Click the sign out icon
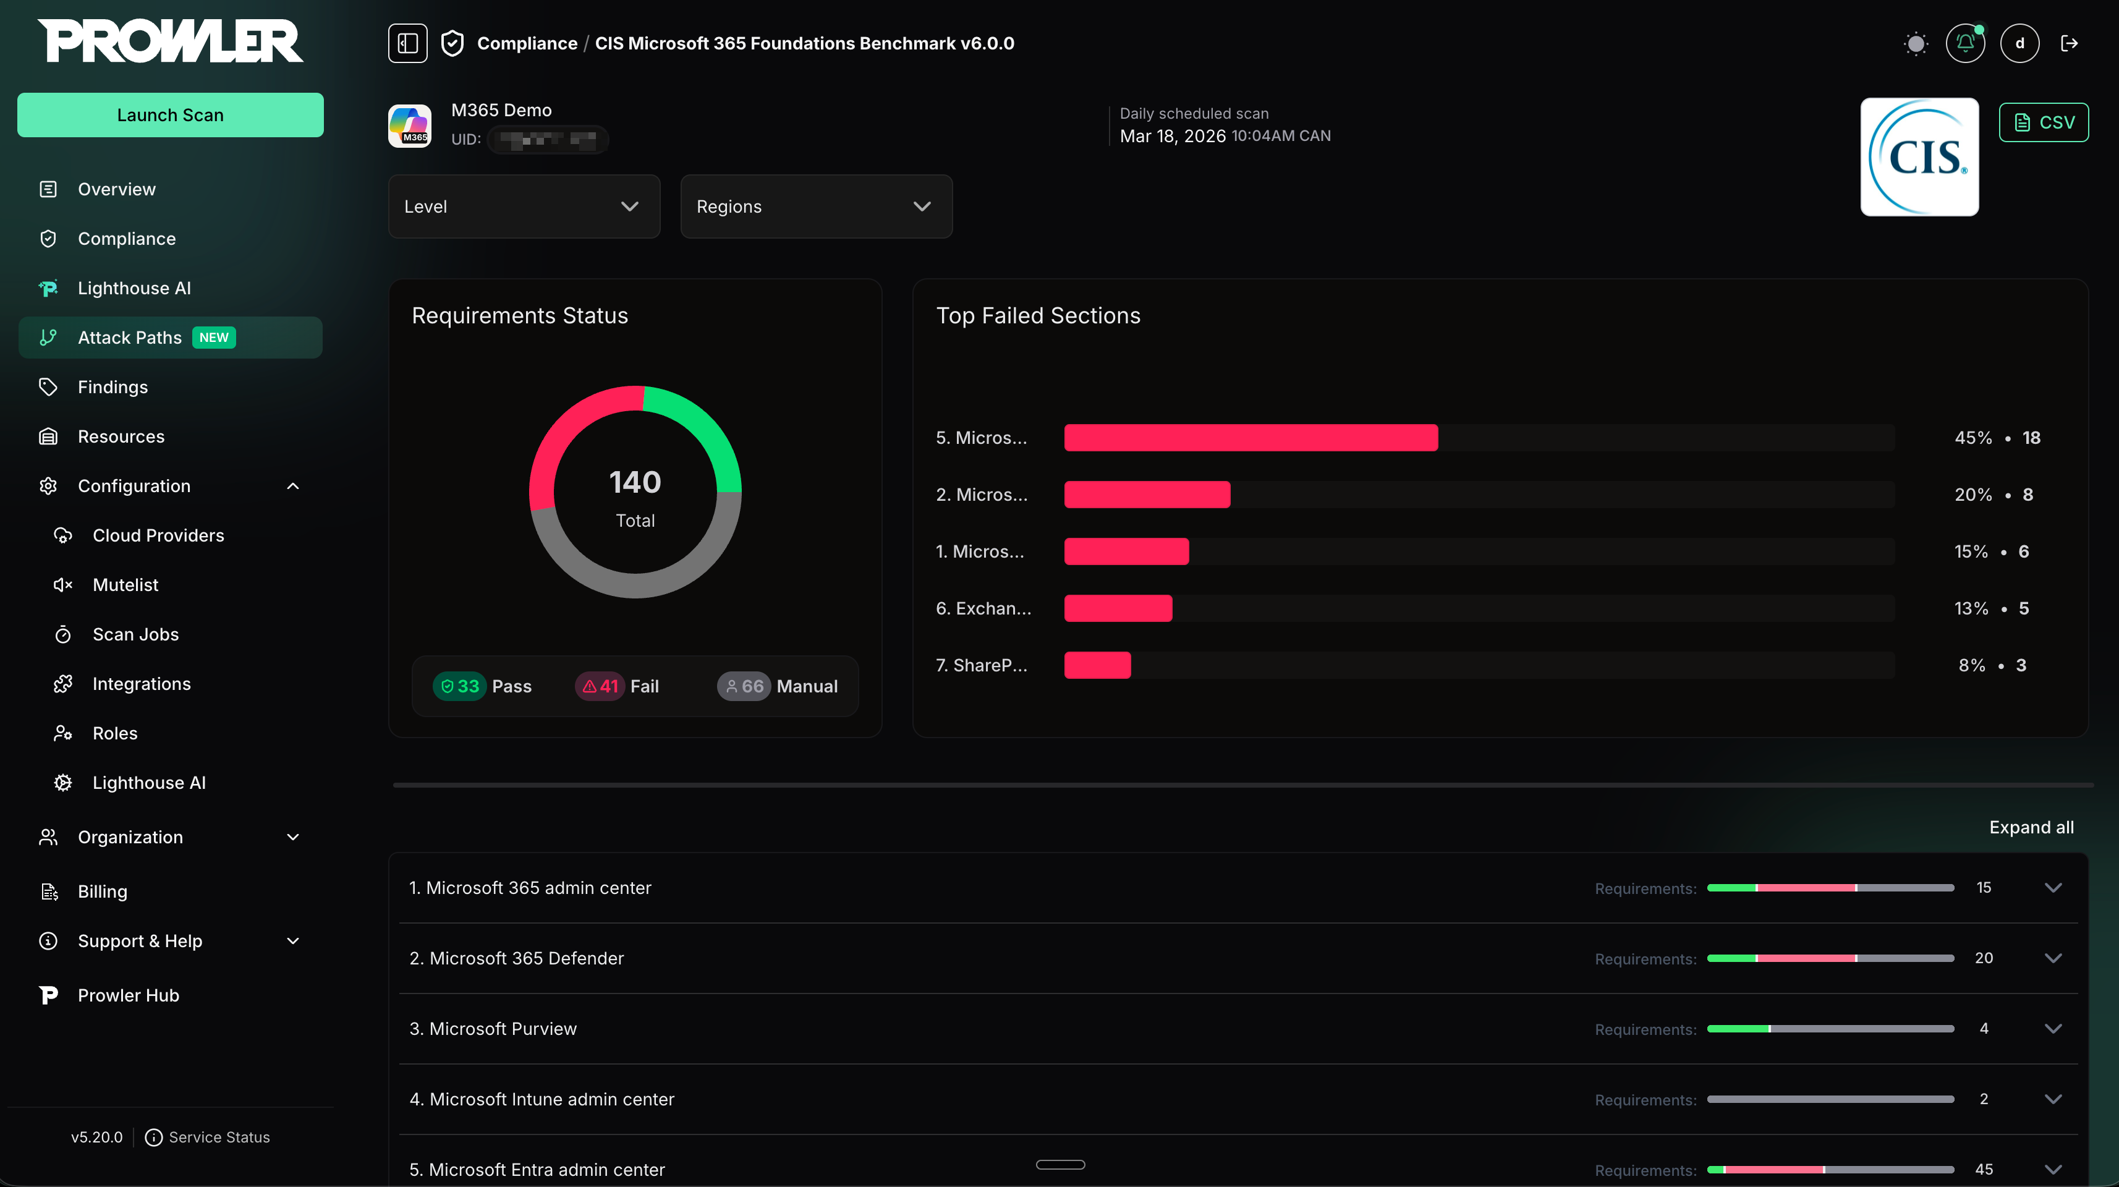The image size is (2119, 1187). tap(2069, 43)
